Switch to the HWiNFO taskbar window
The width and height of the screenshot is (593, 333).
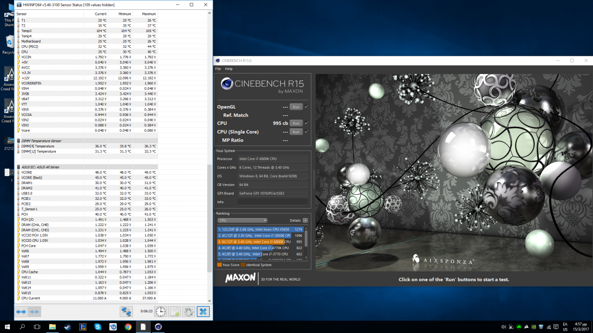143,327
